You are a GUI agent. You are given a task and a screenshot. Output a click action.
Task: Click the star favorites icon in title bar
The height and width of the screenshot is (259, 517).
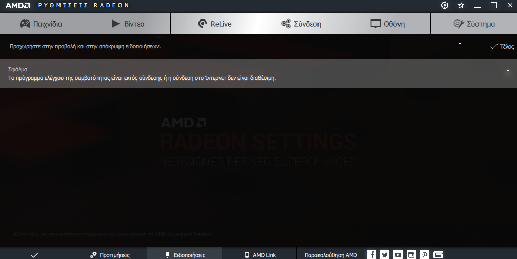pyautogui.click(x=461, y=5)
